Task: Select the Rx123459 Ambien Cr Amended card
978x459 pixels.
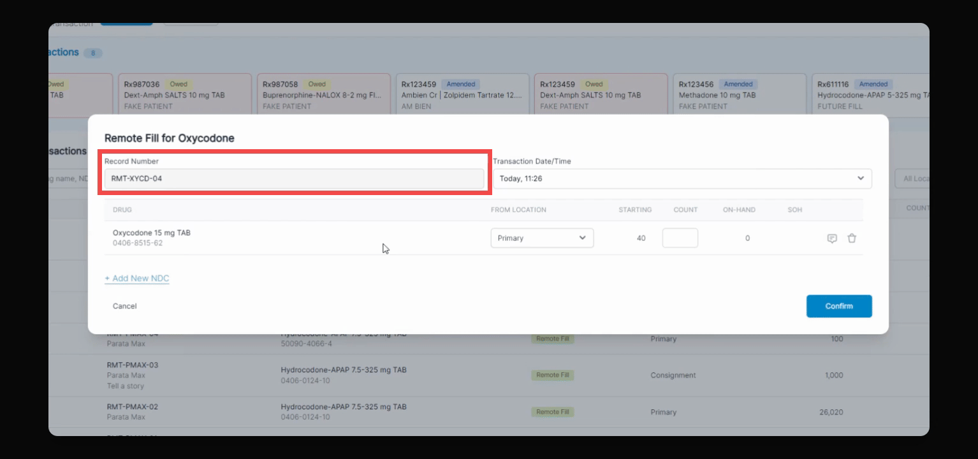Action: [x=462, y=94]
